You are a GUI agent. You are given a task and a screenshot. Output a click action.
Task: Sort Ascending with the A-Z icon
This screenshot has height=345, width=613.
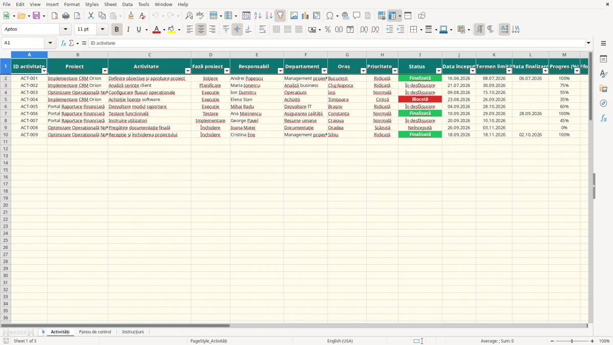(257, 16)
